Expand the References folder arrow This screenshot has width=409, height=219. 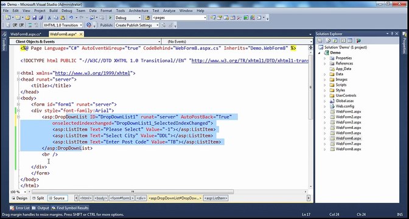(325, 63)
